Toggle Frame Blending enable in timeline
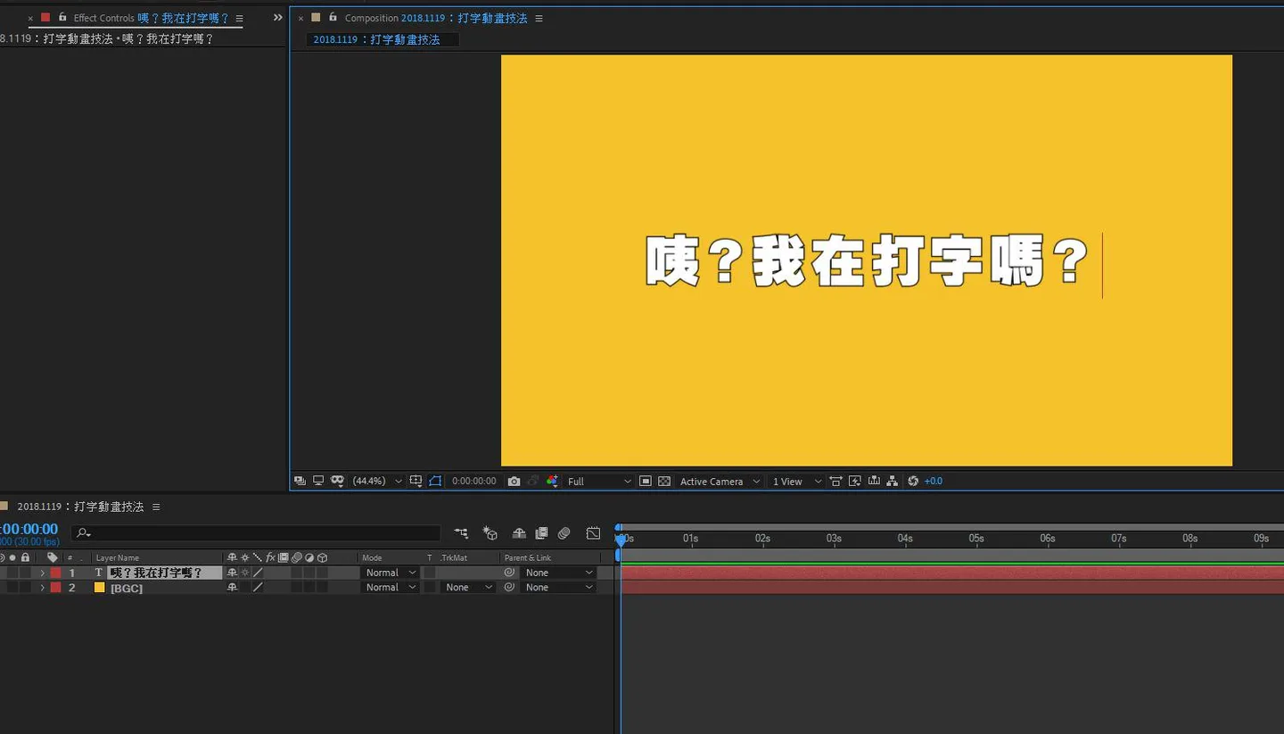Image resolution: width=1284 pixels, height=734 pixels. [541, 533]
